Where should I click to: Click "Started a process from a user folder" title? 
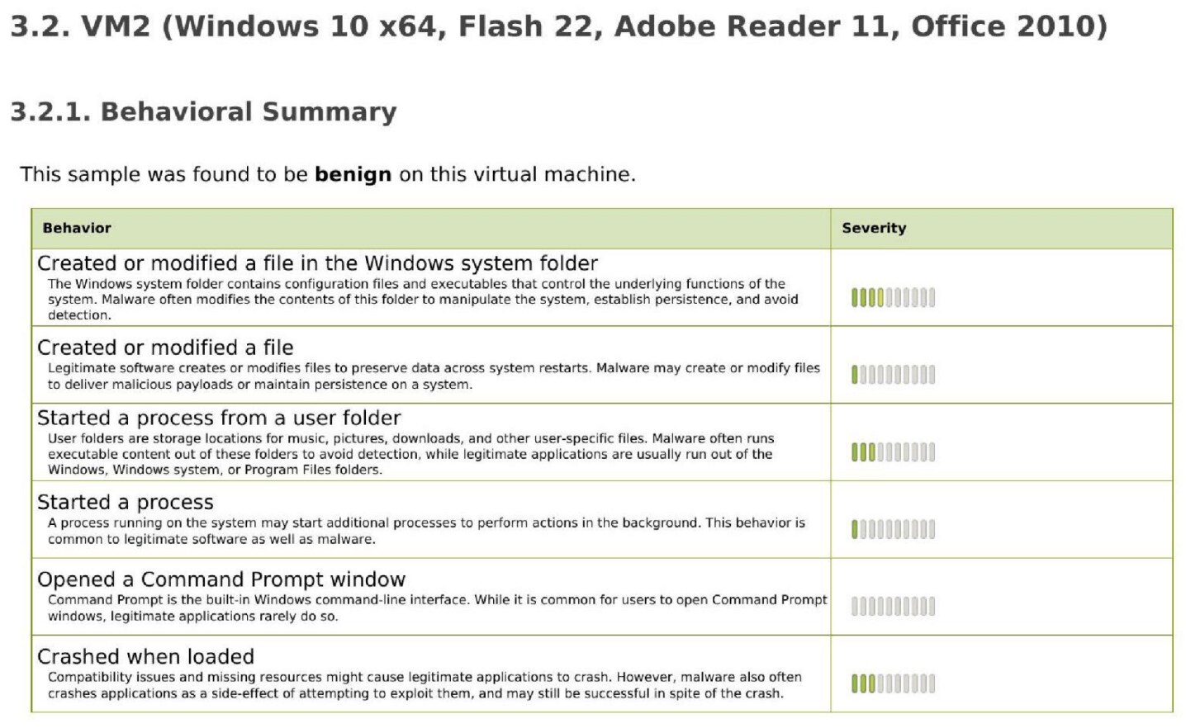click(219, 418)
